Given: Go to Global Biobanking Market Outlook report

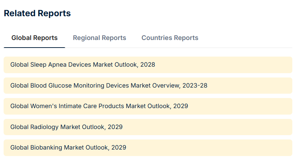Looking at the screenshot, I should (x=148, y=148).
